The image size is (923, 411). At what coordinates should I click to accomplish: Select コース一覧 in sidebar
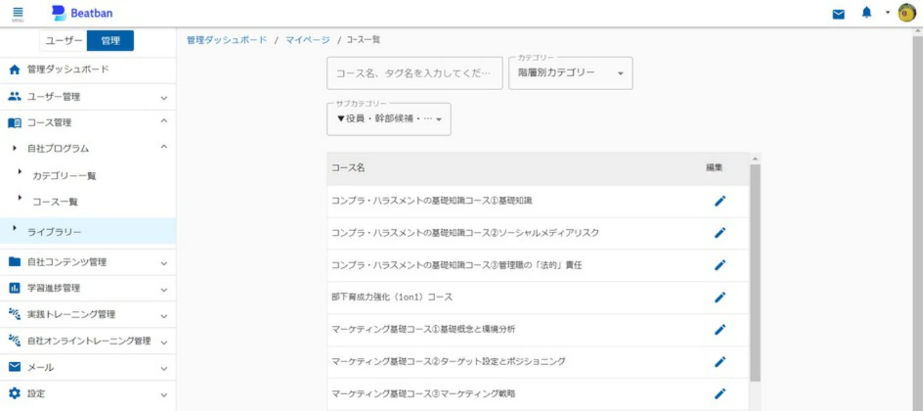pyautogui.click(x=55, y=202)
